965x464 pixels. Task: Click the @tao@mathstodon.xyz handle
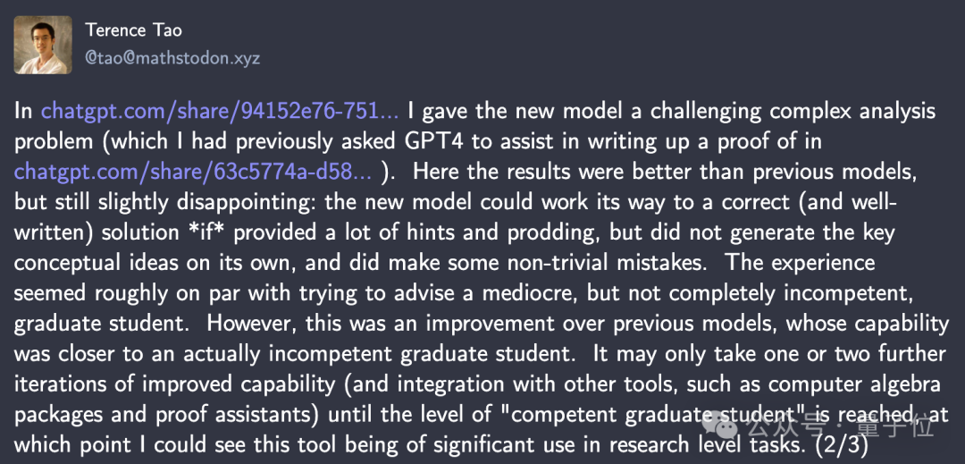(172, 58)
